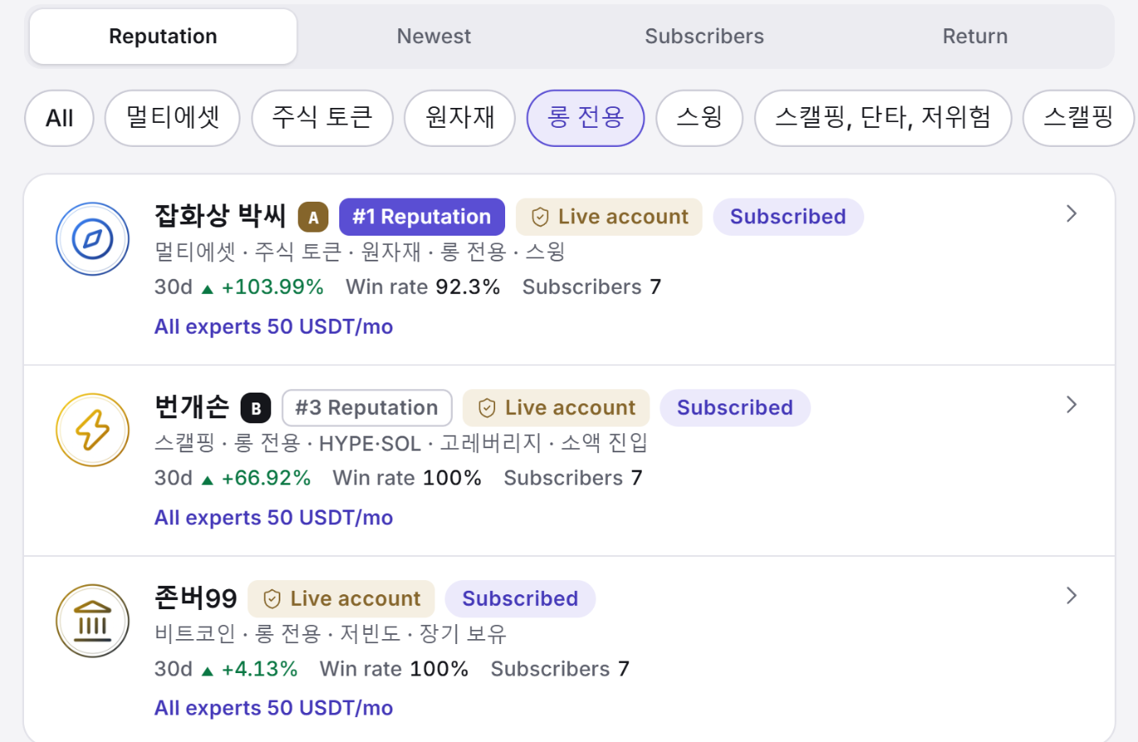Image resolution: width=1138 pixels, height=742 pixels.
Task: Click 존버99's Live account shield badge
Action: [341, 599]
